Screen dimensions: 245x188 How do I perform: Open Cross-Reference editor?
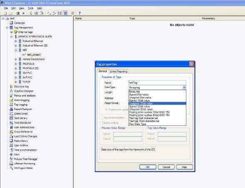(x=23, y=132)
